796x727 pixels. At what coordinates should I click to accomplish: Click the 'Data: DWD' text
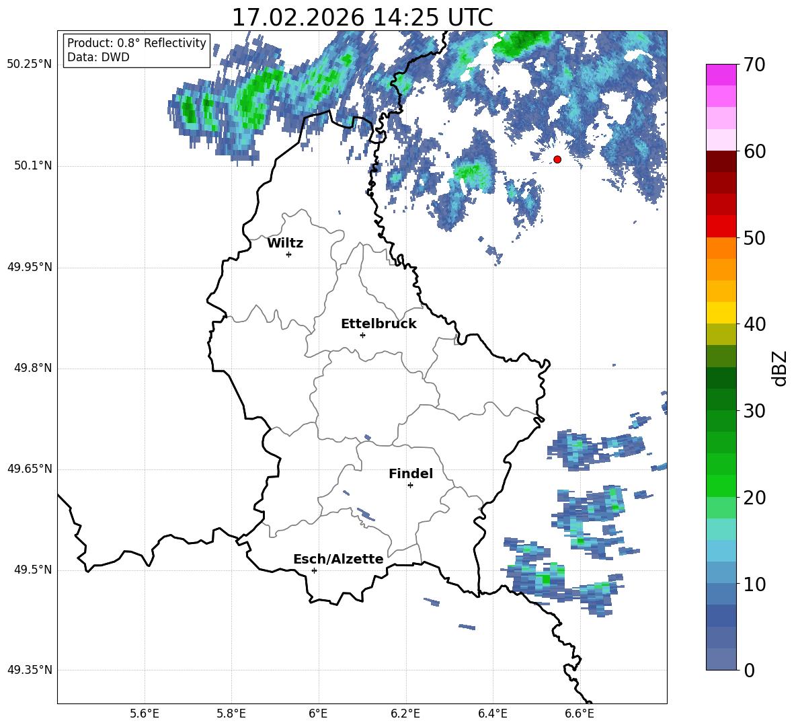tap(98, 57)
